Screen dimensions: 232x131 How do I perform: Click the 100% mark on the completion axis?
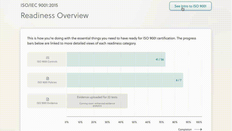pos(199,122)
